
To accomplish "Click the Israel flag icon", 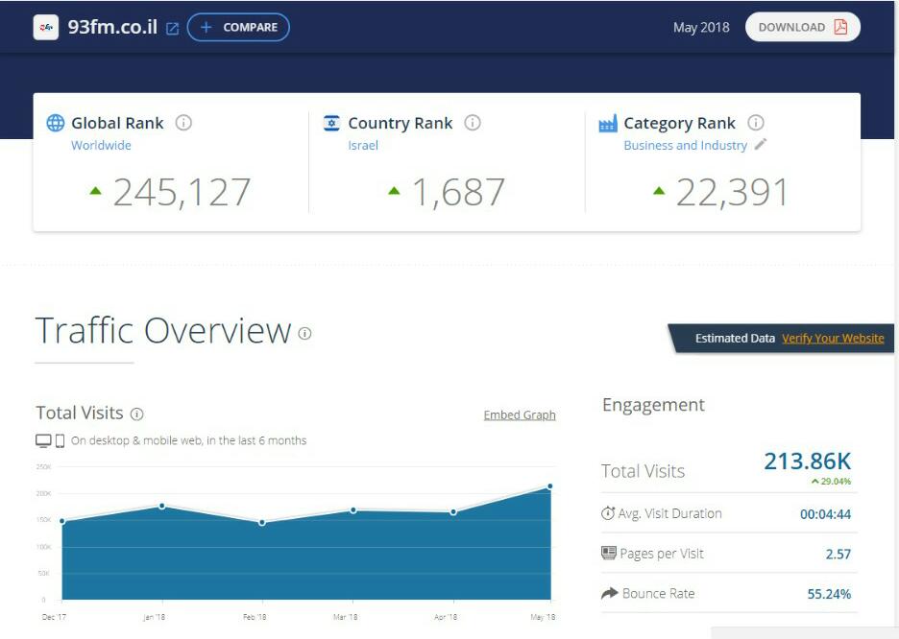I will point(332,123).
